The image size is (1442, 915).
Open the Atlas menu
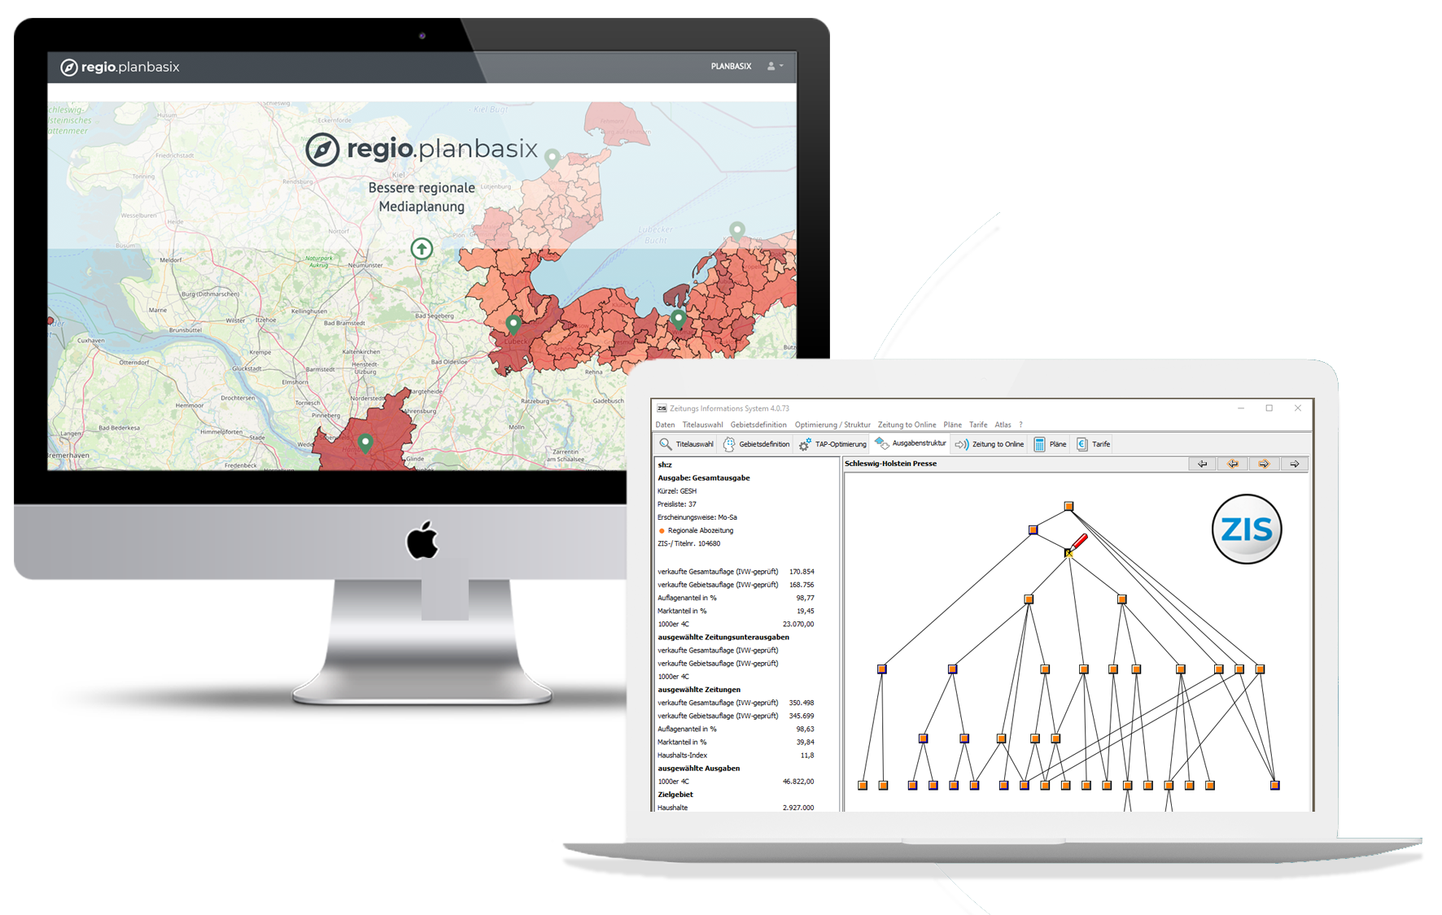point(1003,425)
